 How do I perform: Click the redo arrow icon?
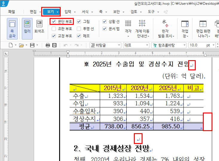[76, 45]
